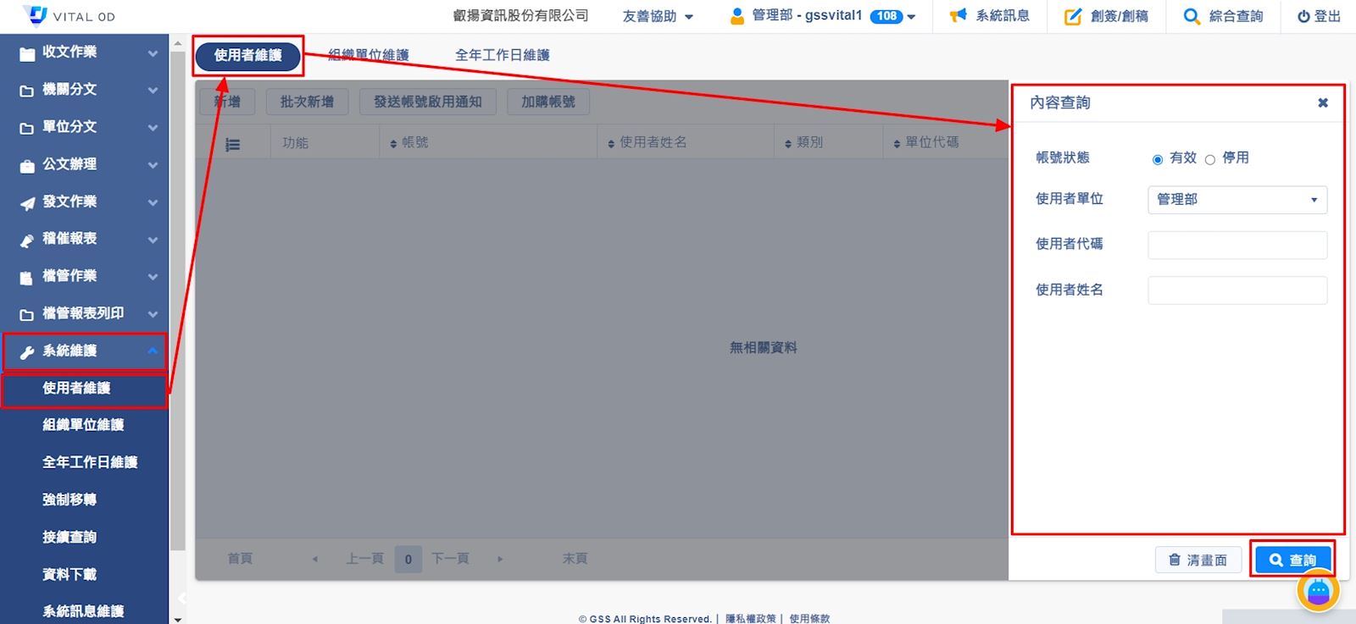Open 綜合查詢 magnifier icon
This screenshot has height=624, width=1356.
tap(1192, 16)
